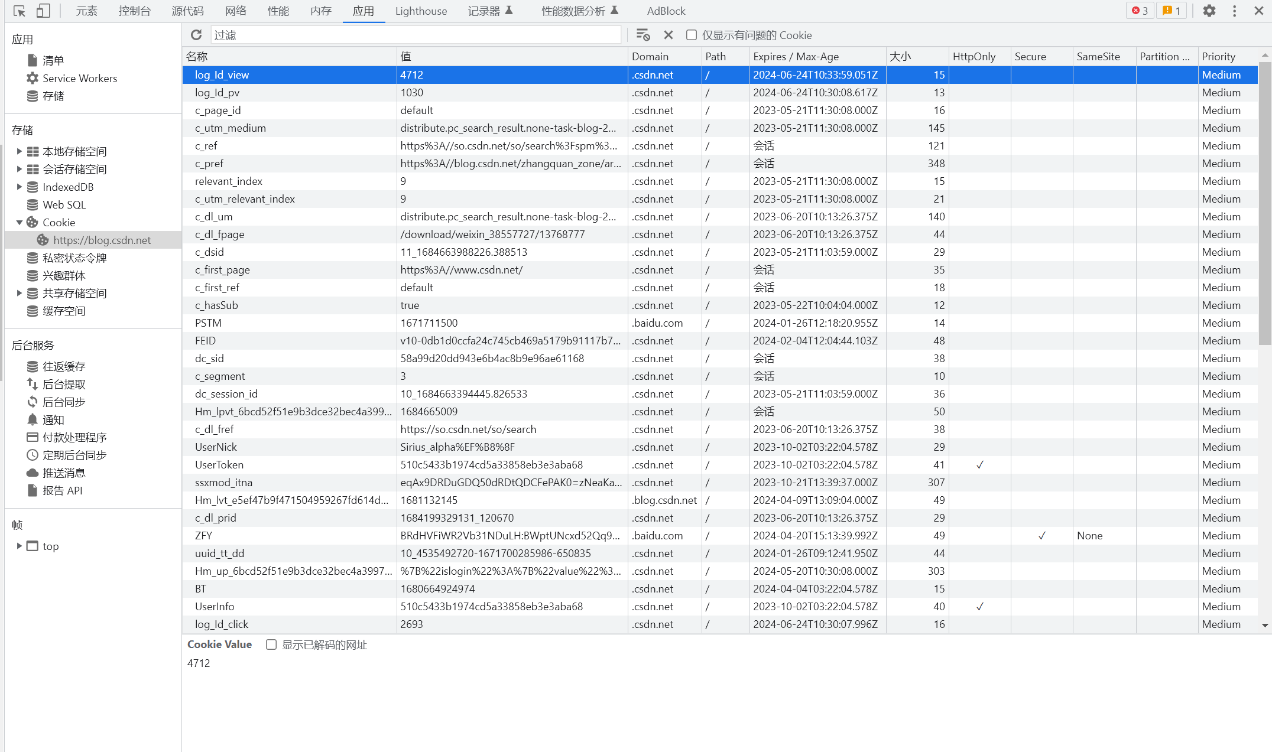This screenshot has width=1272, height=752.
Task: Click the yellow warnings count badge
Action: tap(1171, 11)
